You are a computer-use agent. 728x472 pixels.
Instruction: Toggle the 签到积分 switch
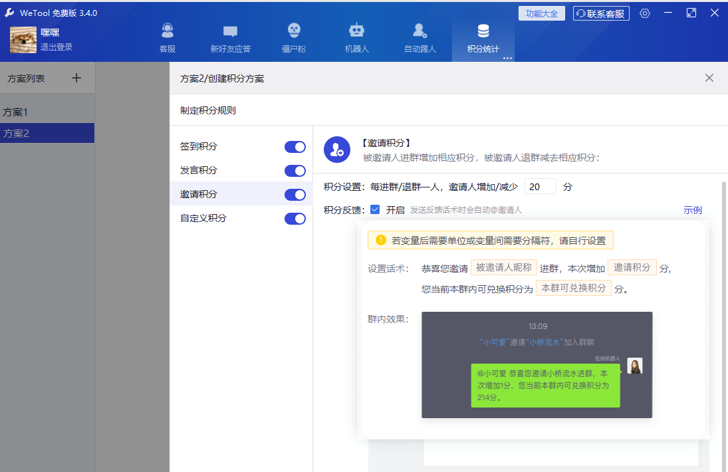(x=295, y=147)
